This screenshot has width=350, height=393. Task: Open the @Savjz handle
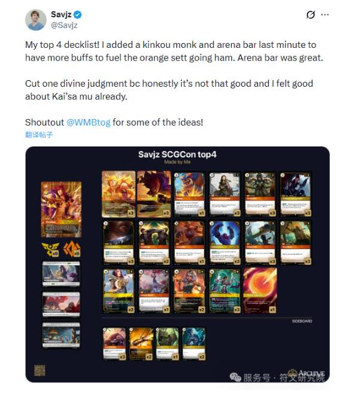pyautogui.click(x=64, y=25)
